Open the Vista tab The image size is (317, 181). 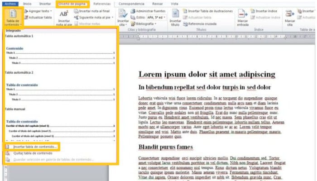(174, 4)
